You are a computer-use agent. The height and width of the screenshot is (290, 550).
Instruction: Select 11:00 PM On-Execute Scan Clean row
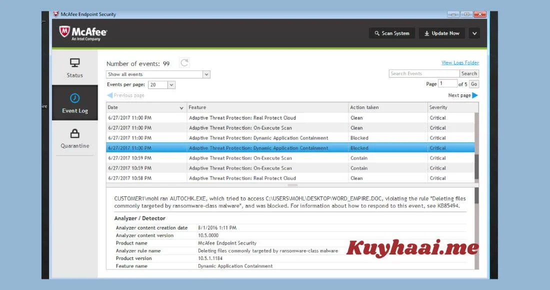pyautogui.click(x=290, y=128)
